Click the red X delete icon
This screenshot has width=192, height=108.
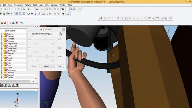(5, 23)
